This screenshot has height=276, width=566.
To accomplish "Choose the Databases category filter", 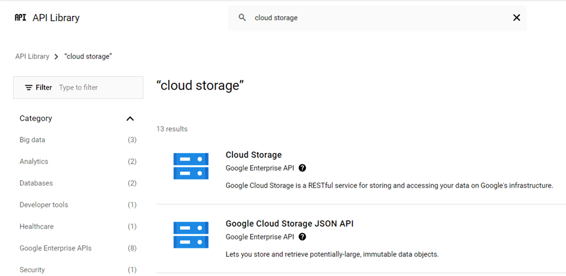I will coord(36,183).
